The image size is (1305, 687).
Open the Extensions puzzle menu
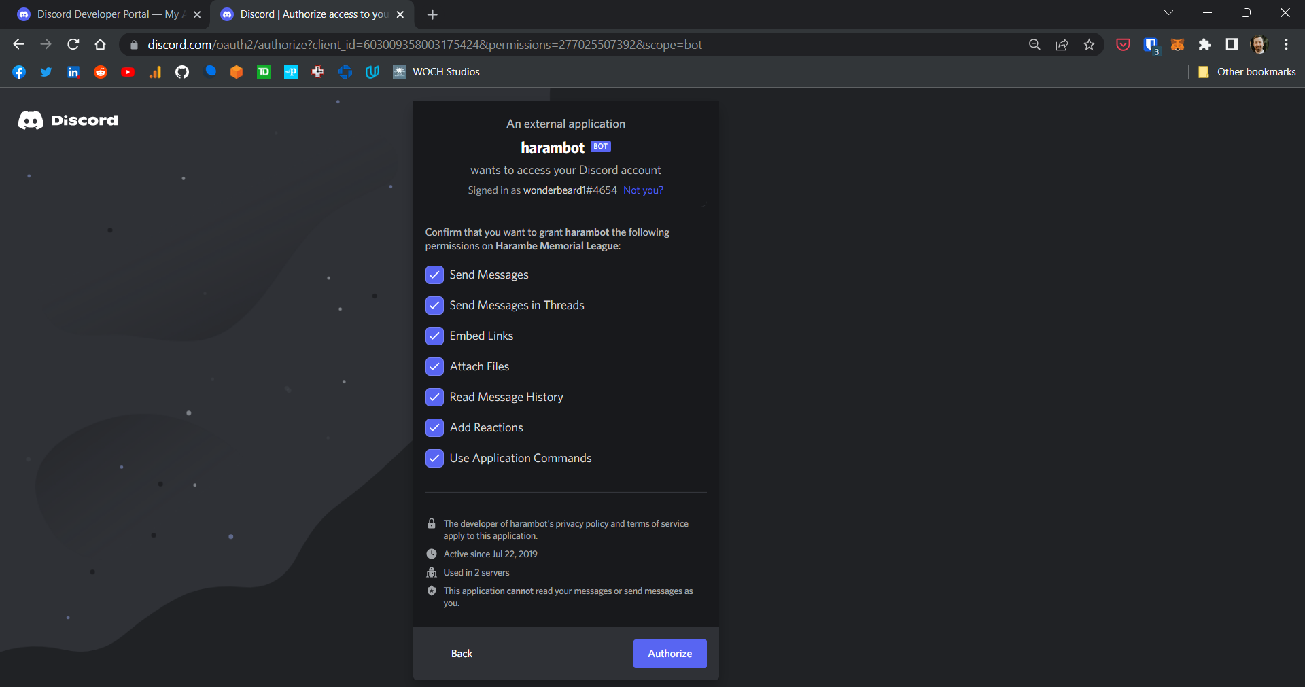[1204, 45]
